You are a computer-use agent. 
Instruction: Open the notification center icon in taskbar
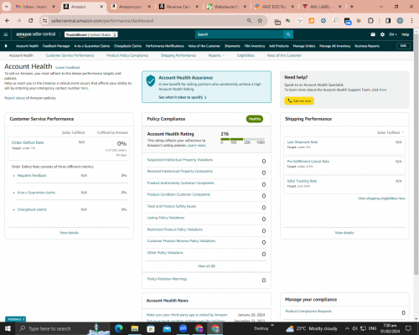[x=408, y=328]
